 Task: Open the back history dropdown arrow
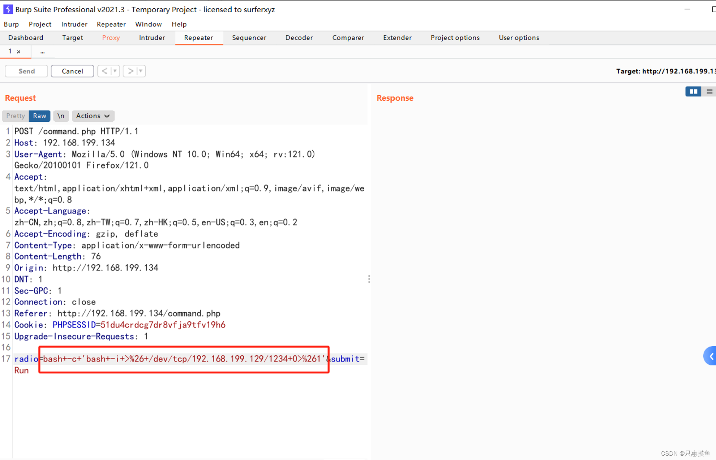(115, 71)
